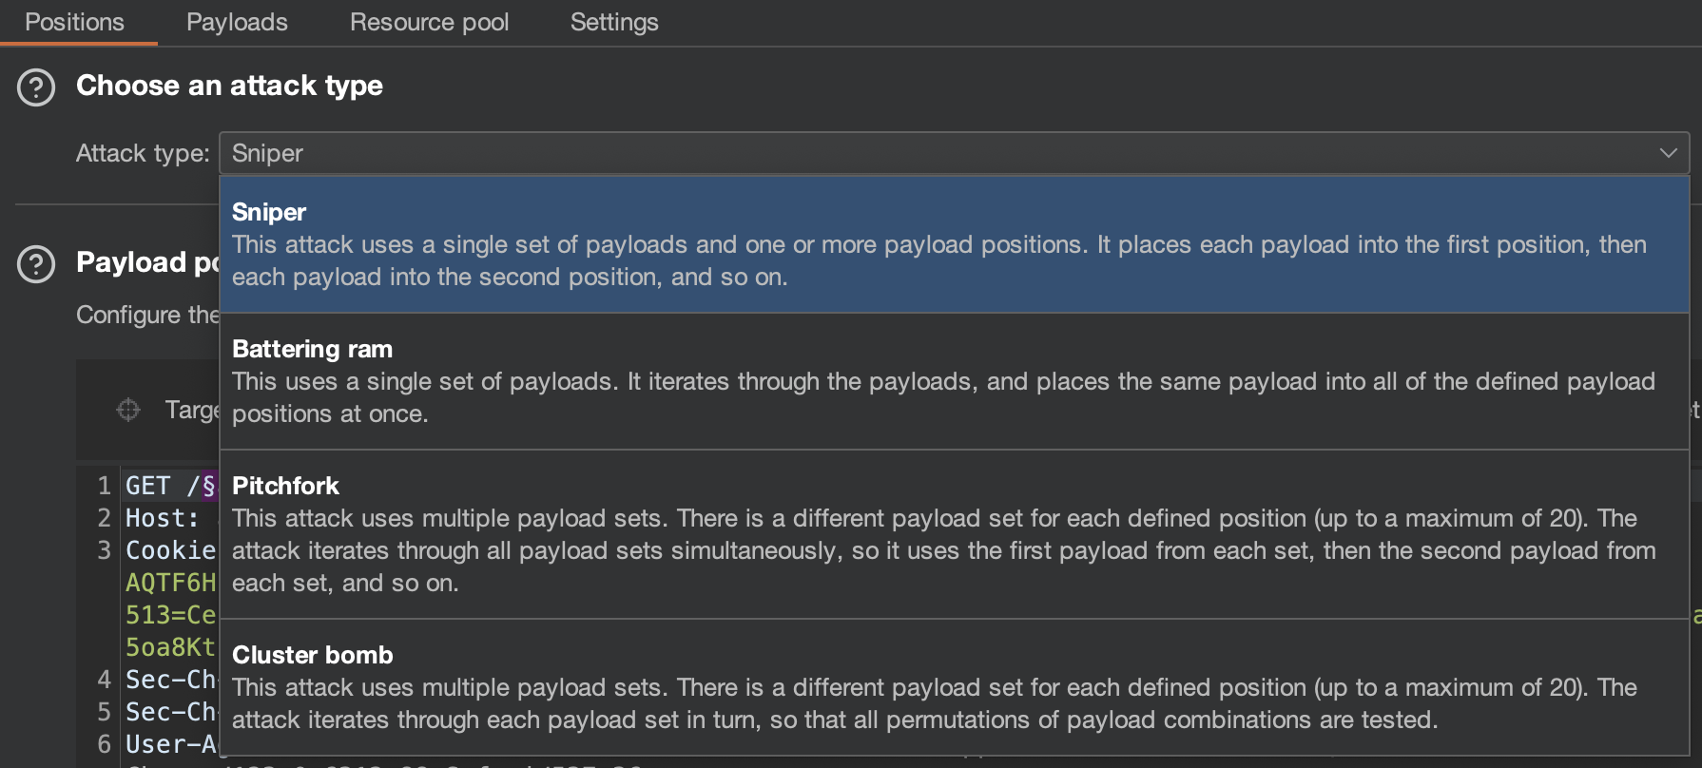This screenshot has width=1702, height=768.
Task: Go to the Settings tab
Action: coord(614,22)
